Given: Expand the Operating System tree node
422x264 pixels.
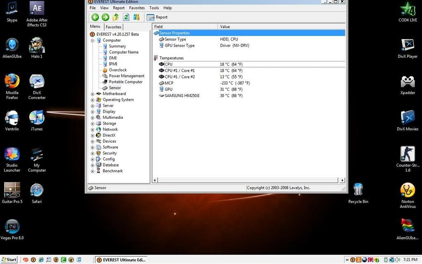Looking at the screenshot, I should tap(92, 100).
